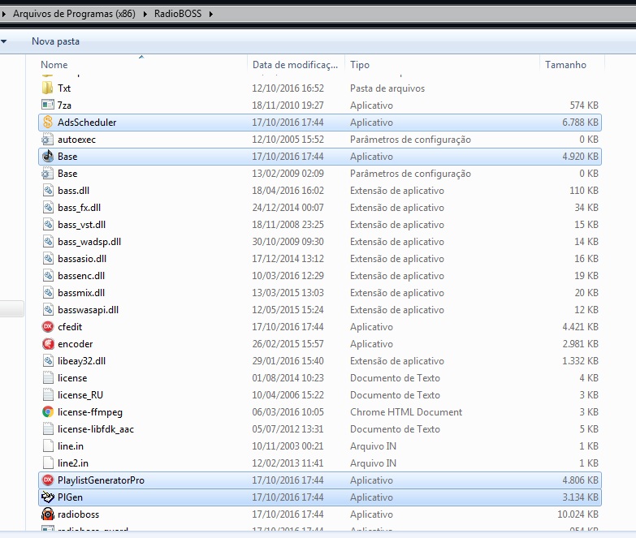Screen dimensions: 636x538
Task: Select the file name license_RU
Action: pyautogui.click(x=80, y=395)
